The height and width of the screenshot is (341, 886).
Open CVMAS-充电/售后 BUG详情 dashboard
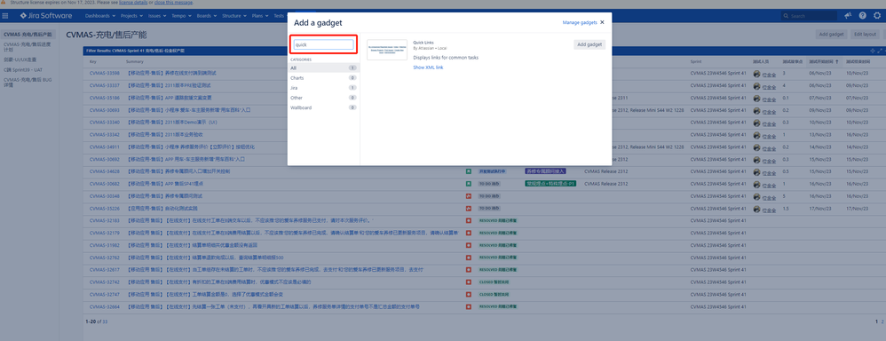[x=28, y=82]
